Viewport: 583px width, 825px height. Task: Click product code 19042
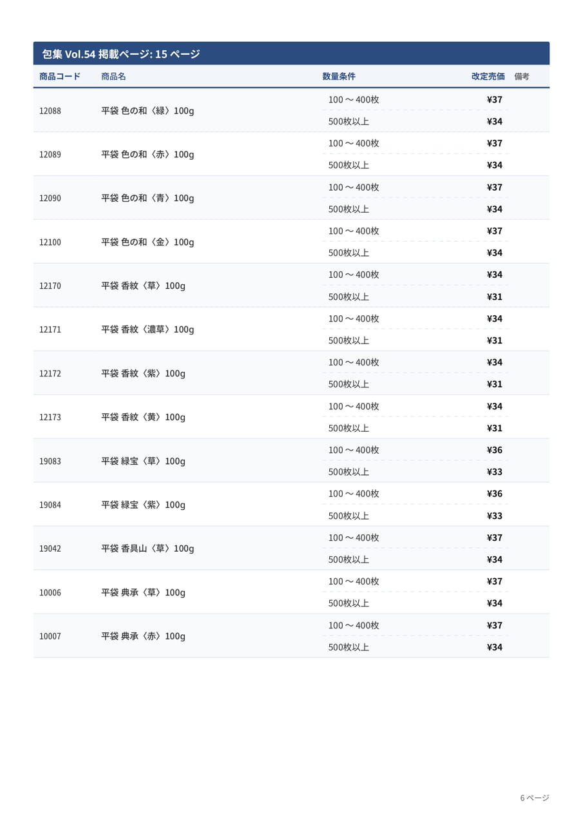click(x=50, y=548)
